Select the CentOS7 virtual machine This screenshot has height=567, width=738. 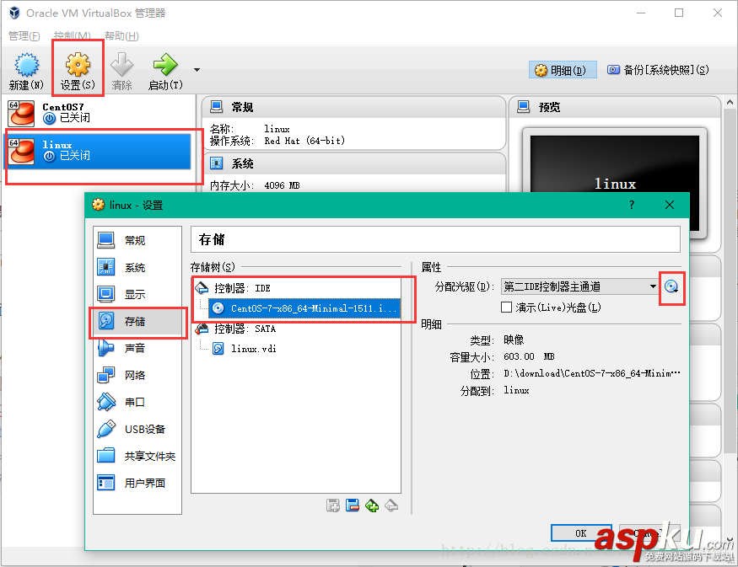99,113
